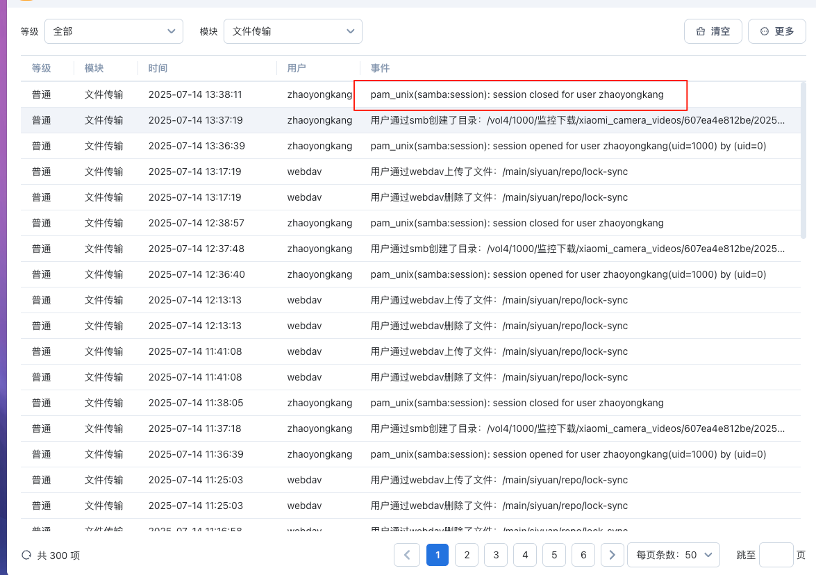
Task: Click the webdav 删除了文件 event at 13:17:19
Action: click(x=499, y=197)
